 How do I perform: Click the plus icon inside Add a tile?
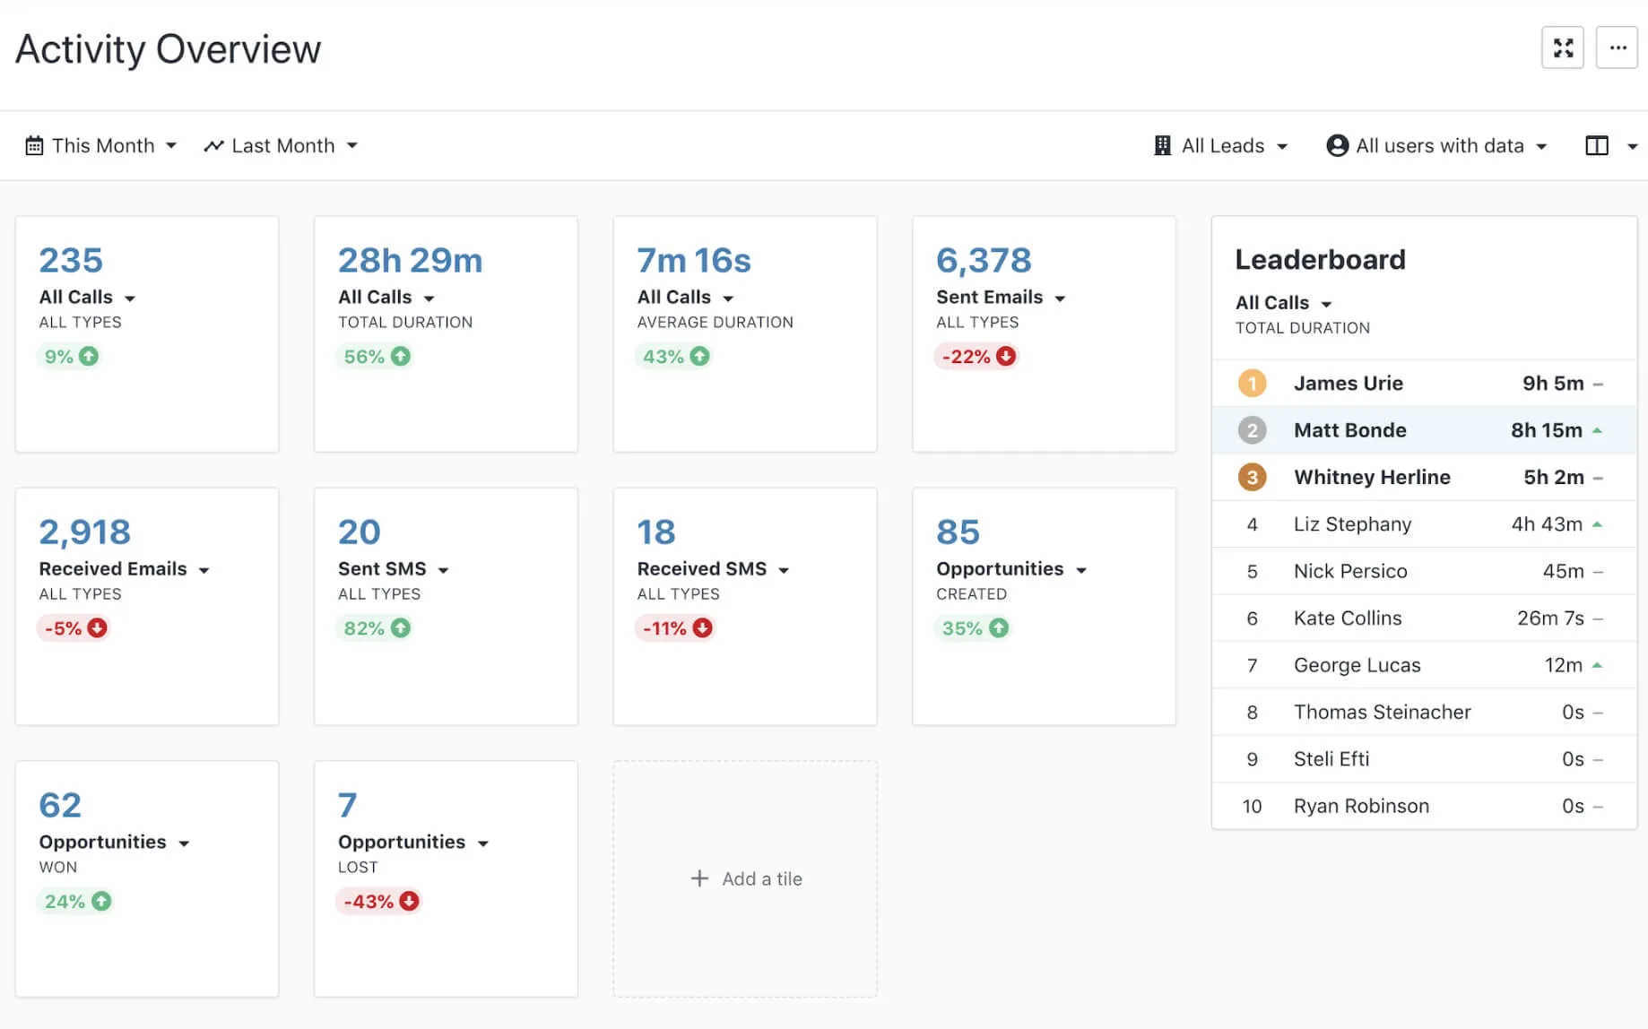pyautogui.click(x=698, y=878)
